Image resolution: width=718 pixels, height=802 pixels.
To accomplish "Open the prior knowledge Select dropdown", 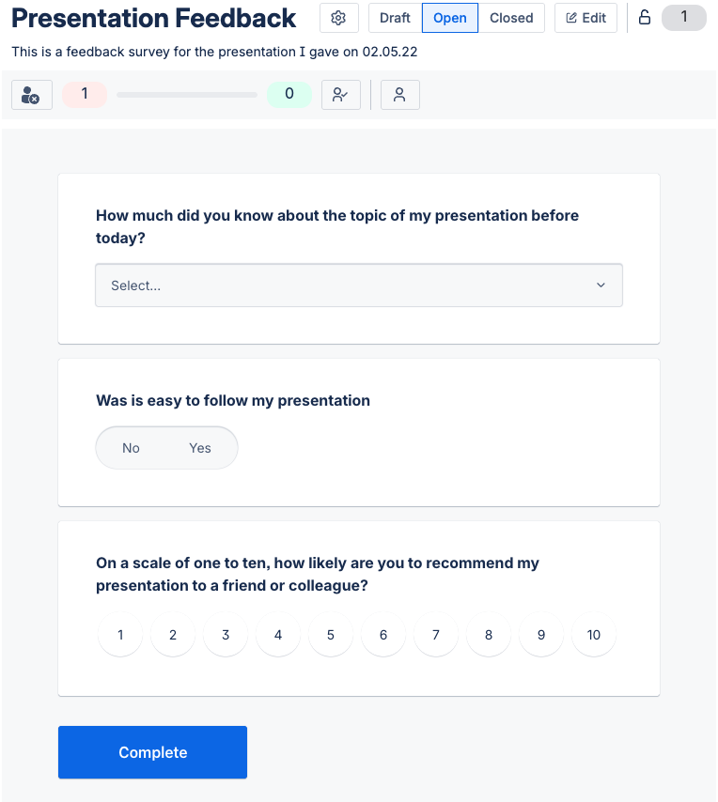I will click(x=358, y=285).
